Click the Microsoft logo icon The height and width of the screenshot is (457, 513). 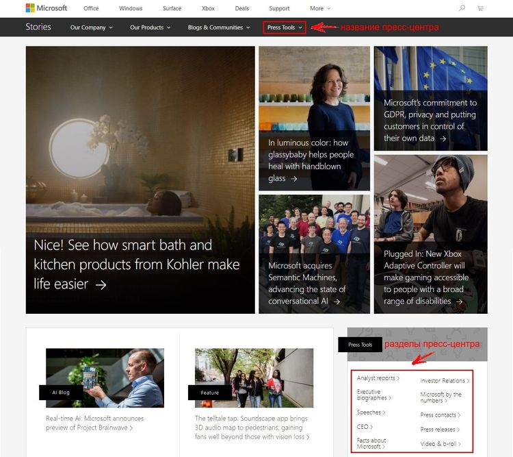[30, 8]
